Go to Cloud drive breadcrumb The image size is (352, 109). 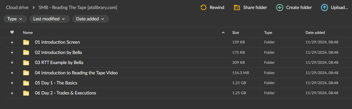17,7
